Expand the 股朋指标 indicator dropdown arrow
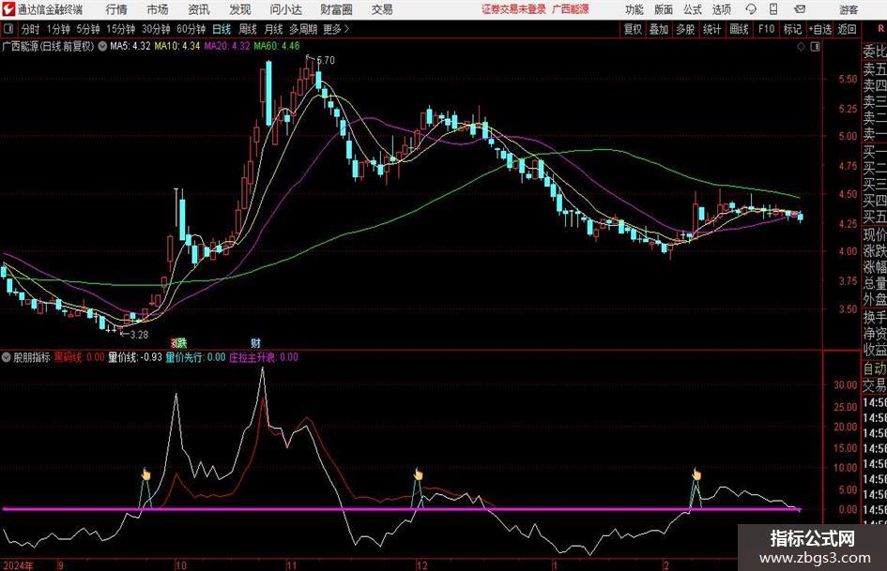Screen dimensions: 887x571 (x=7, y=357)
